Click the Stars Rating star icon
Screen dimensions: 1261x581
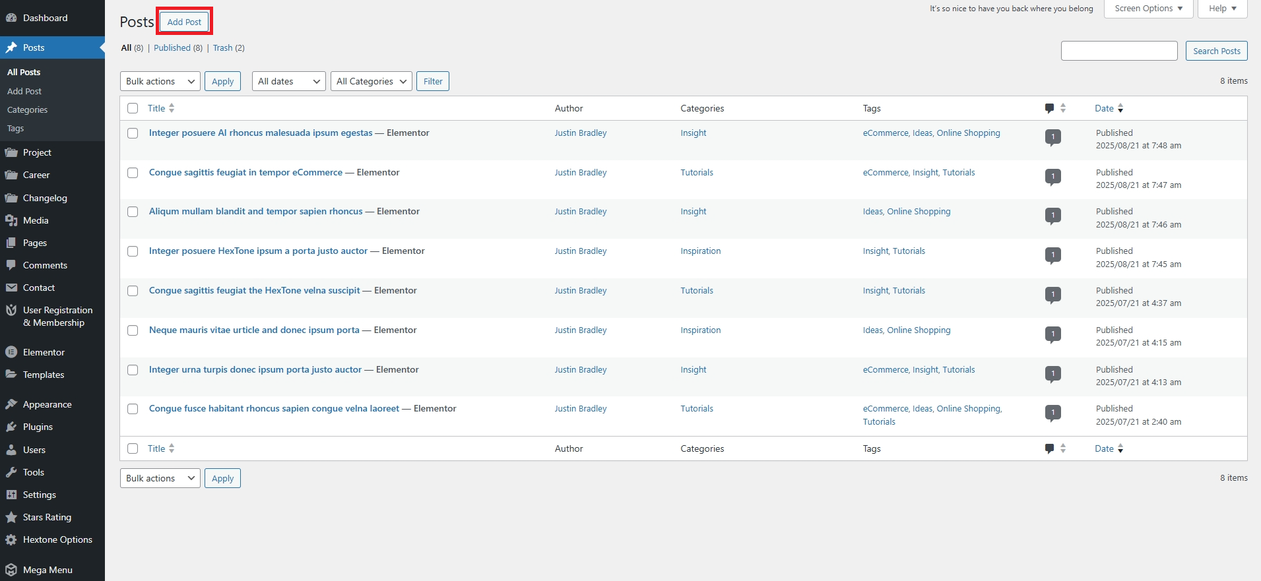(11, 517)
